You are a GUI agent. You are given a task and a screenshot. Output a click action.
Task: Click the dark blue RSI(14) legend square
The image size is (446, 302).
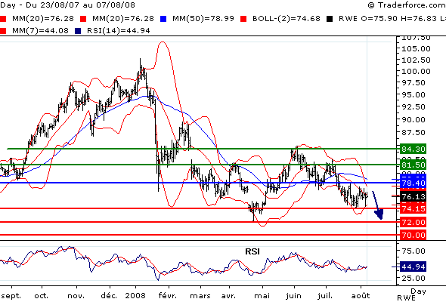coord(78,31)
